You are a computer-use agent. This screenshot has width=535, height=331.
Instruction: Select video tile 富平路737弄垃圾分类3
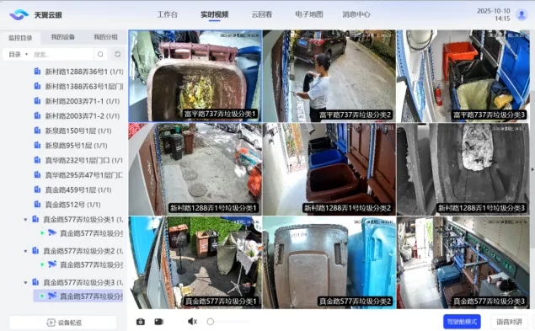coord(463,76)
